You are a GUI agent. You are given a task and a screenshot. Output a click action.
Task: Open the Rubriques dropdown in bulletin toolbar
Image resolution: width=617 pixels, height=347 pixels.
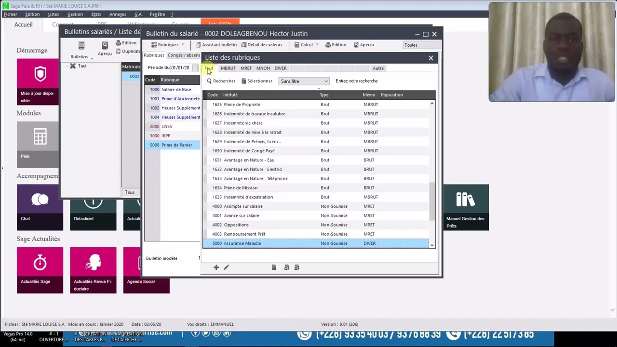pos(168,45)
